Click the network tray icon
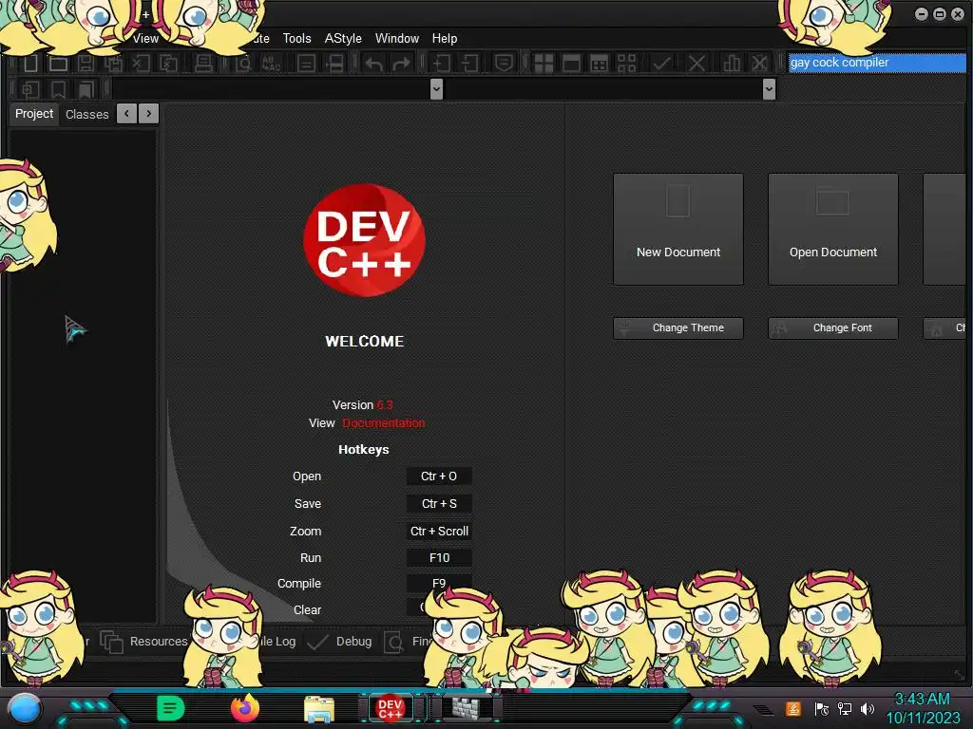 844,708
